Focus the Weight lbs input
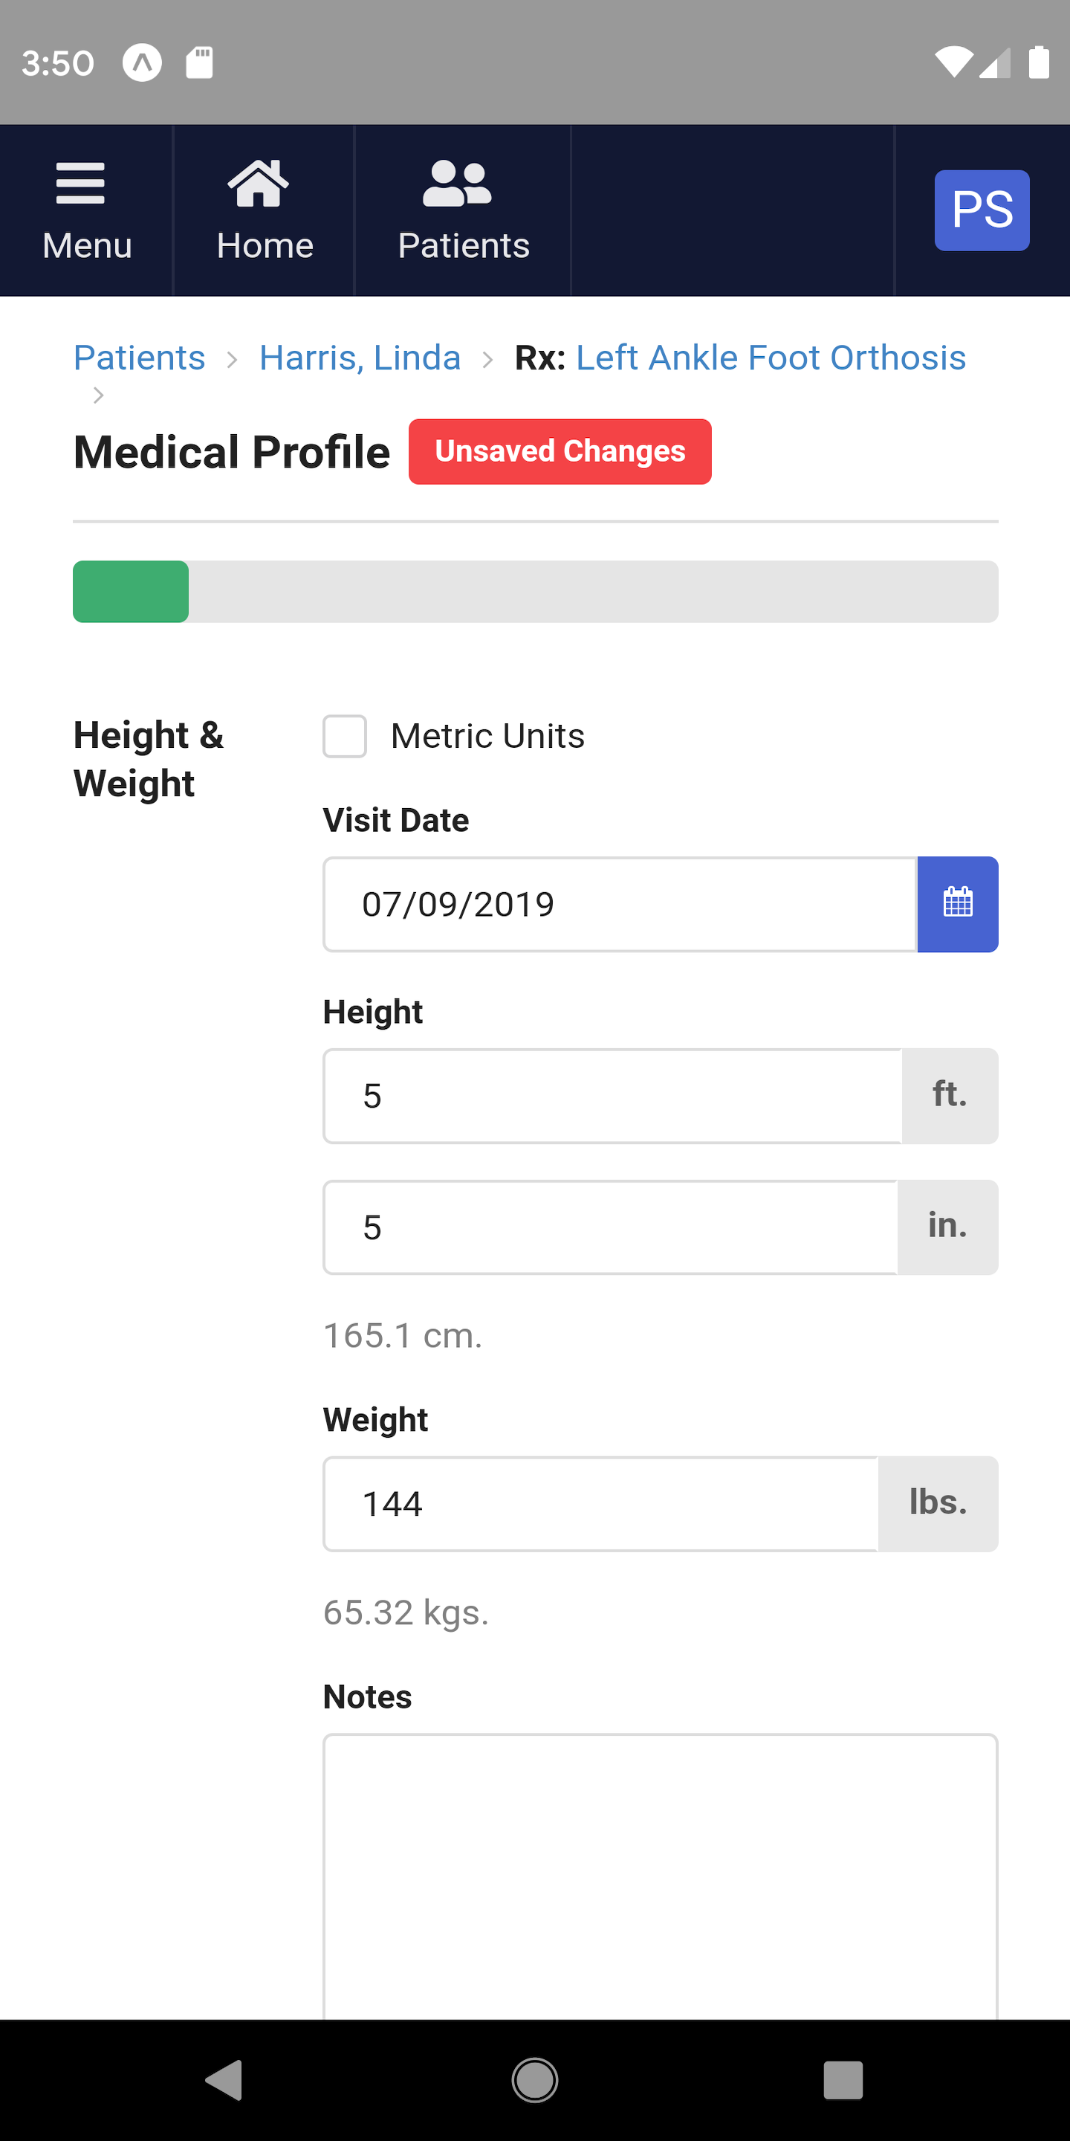This screenshot has height=2141, width=1070. (x=600, y=1503)
